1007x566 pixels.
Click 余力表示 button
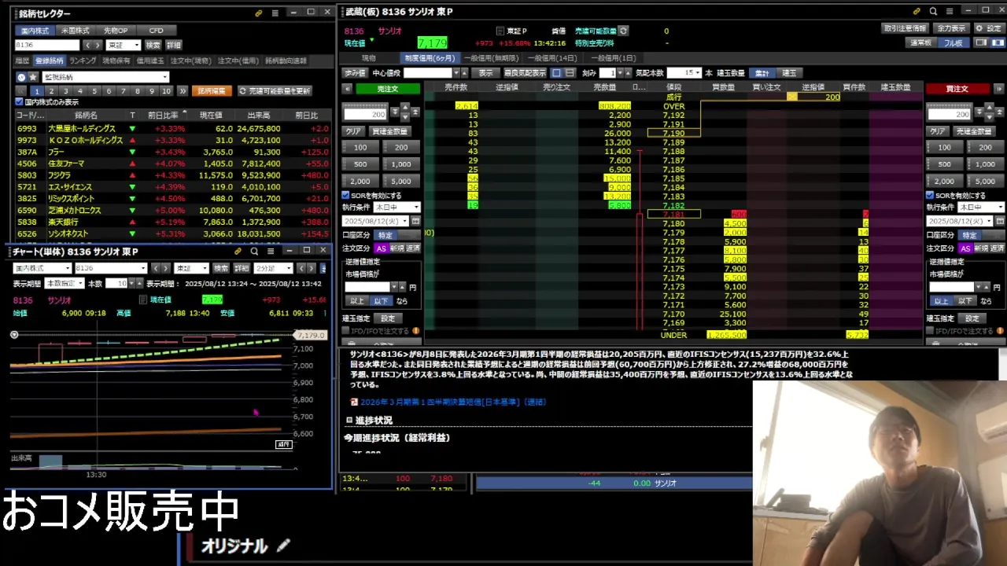pyautogui.click(x=951, y=28)
